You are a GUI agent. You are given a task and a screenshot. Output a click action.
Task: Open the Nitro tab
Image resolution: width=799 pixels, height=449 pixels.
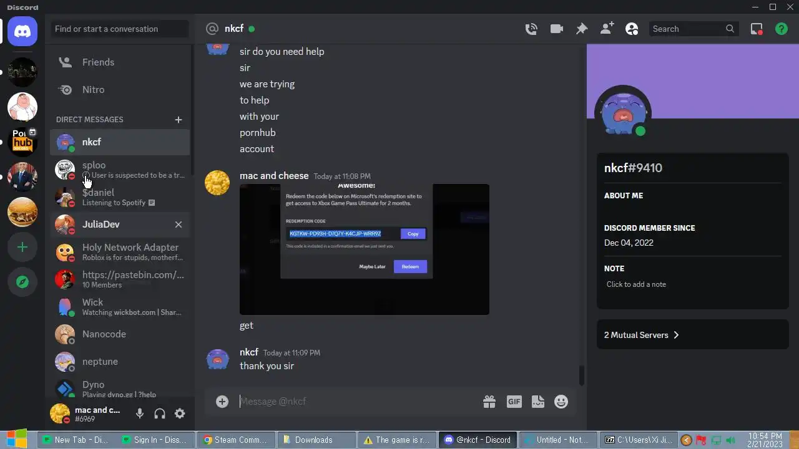[120, 90]
